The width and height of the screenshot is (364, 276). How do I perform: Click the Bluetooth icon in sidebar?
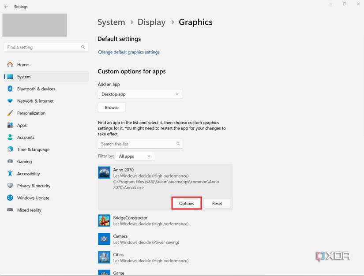(10, 89)
